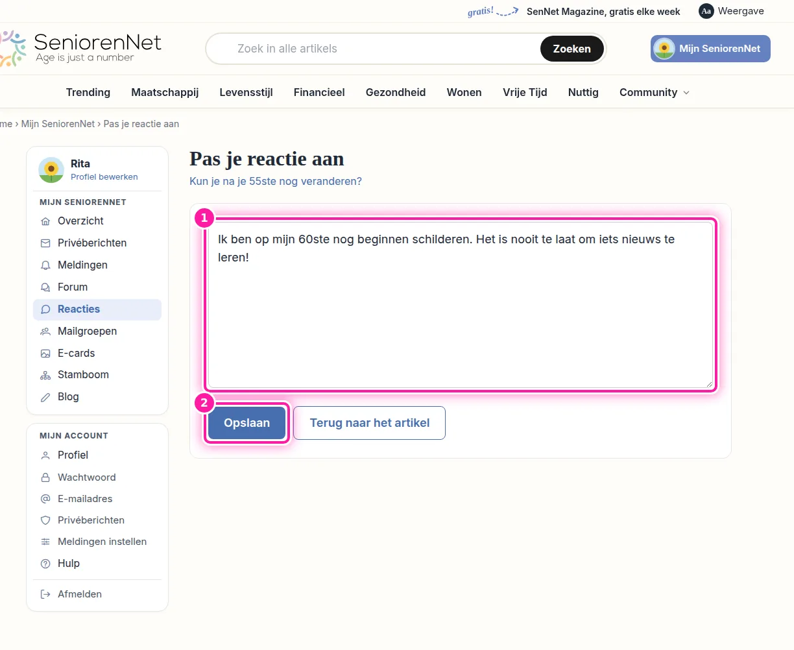794x650 pixels.
Task: Click Mijn SeniorenNet in the breadcrumb
Action: (x=58, y=124)
